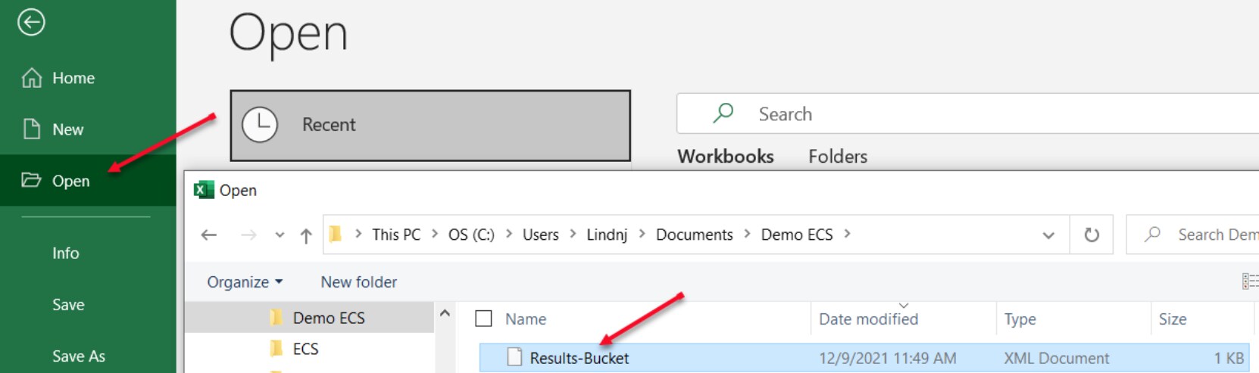Viewport: 1259px width, 373px height.
Task: Switch to the Folders tab
Action: [x=838, y=156]
